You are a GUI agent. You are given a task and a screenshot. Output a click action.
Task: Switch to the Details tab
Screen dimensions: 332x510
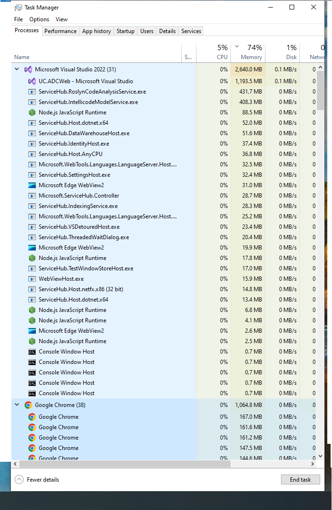[167, 31]
